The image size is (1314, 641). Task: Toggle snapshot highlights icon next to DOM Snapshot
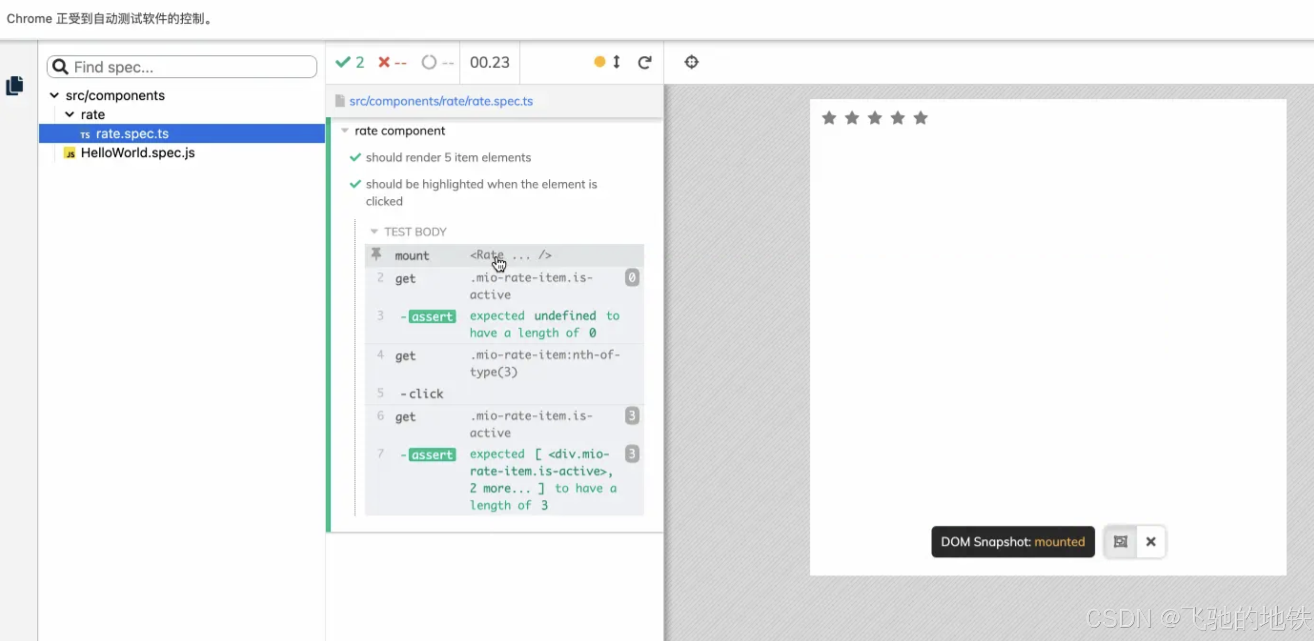click(x=1120, y=542)
